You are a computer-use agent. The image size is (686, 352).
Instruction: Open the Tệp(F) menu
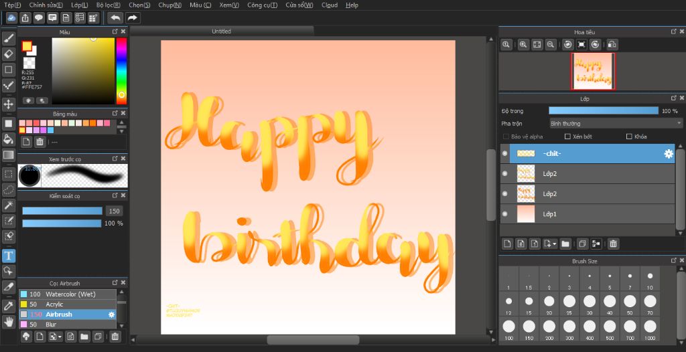coord(12,5)
